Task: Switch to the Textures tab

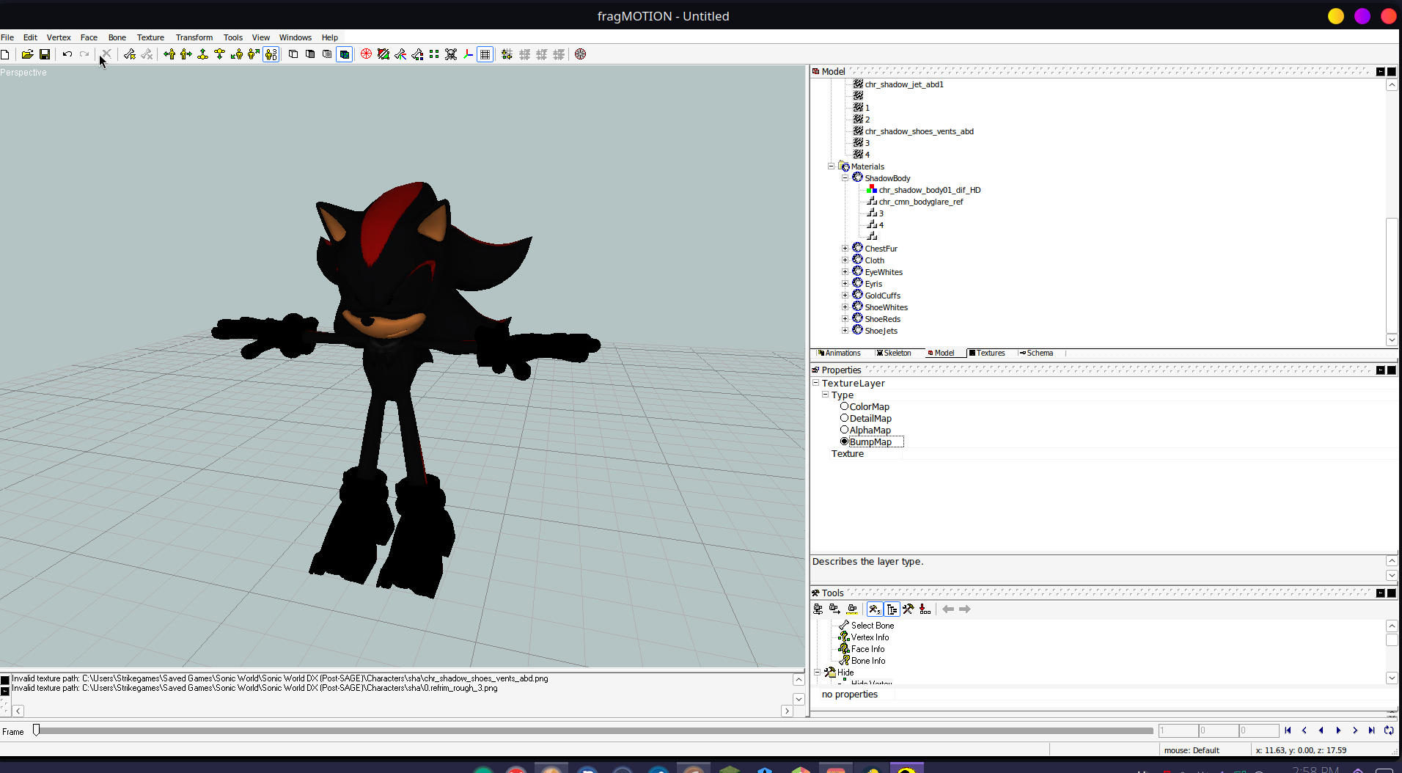Action: click(988, 353)
